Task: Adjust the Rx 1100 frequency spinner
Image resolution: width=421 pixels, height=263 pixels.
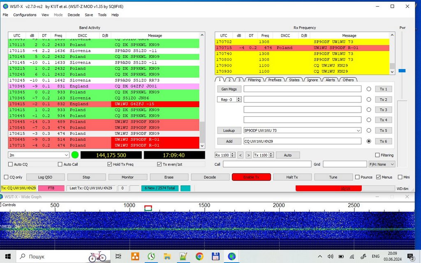Action: click(x=233, y=155)
